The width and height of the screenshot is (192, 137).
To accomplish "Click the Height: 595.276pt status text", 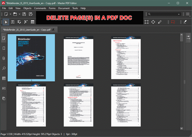I will pyautogui.click(x=42, y=134).
